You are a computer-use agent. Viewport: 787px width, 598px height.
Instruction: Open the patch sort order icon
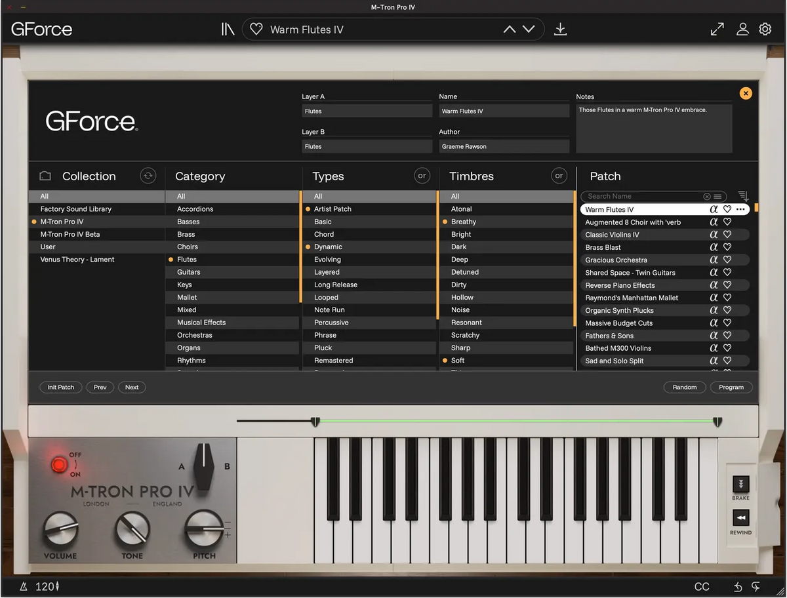(743, 196)
